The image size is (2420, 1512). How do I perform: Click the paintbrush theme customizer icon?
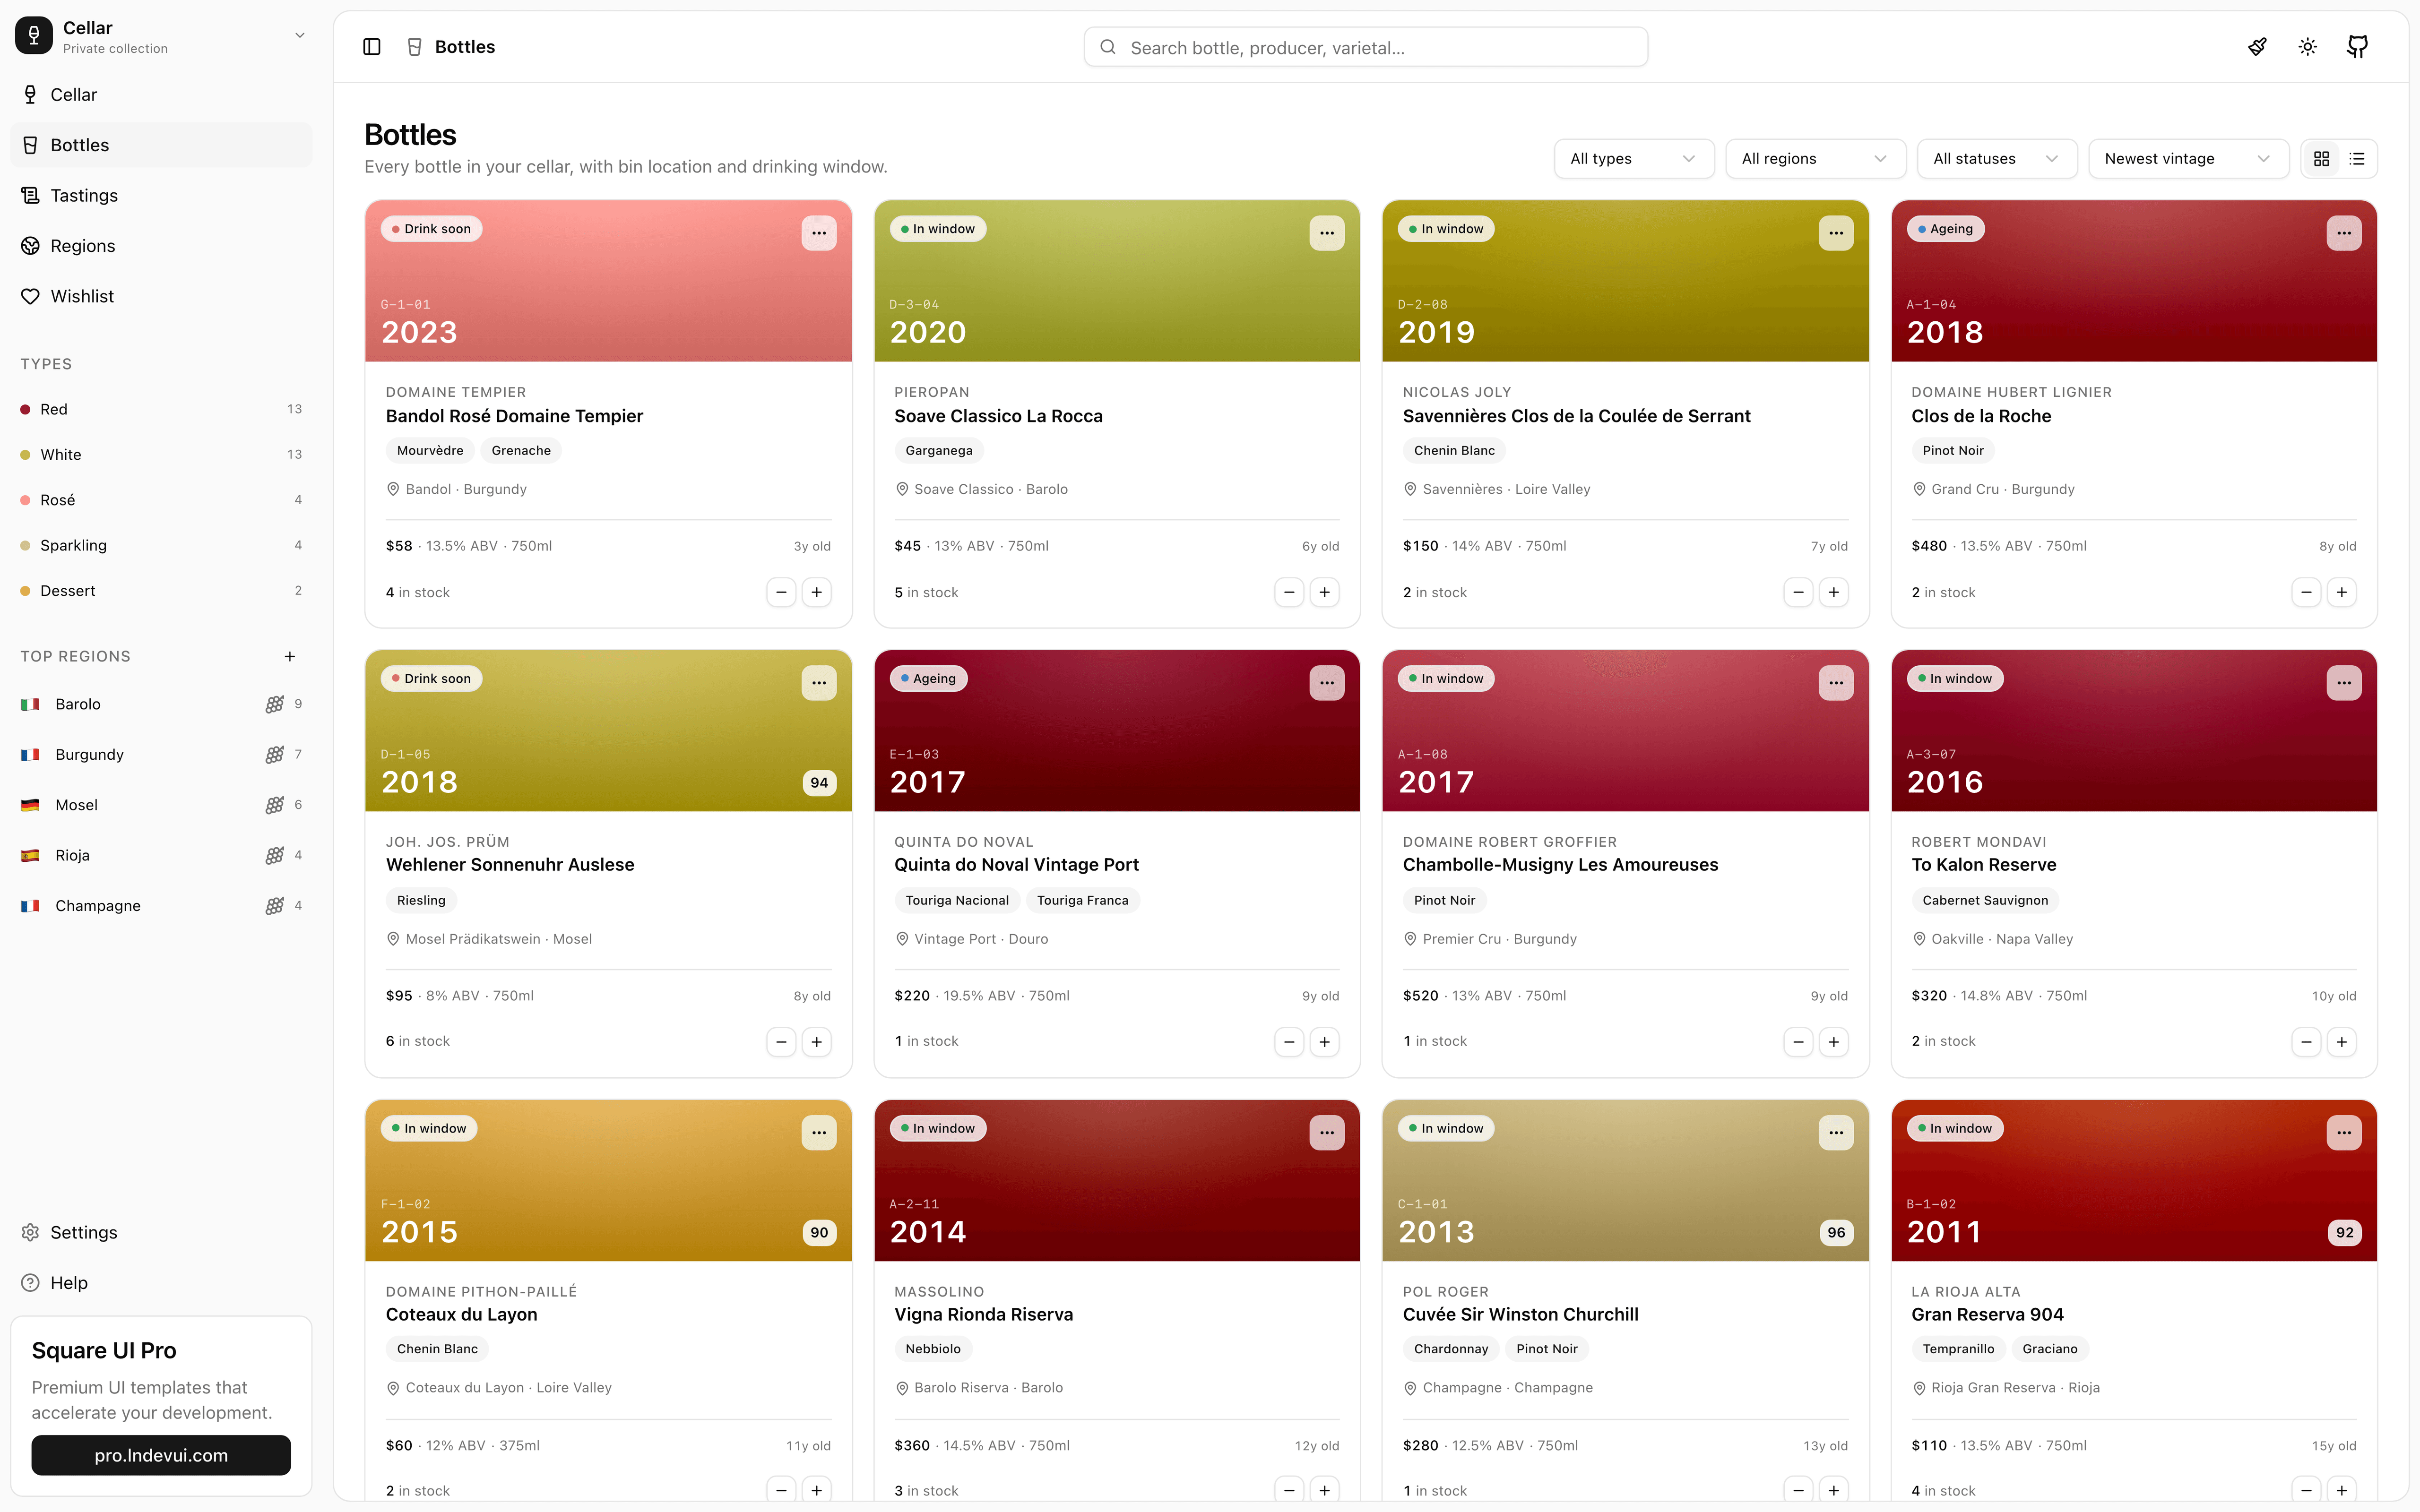2257,47
